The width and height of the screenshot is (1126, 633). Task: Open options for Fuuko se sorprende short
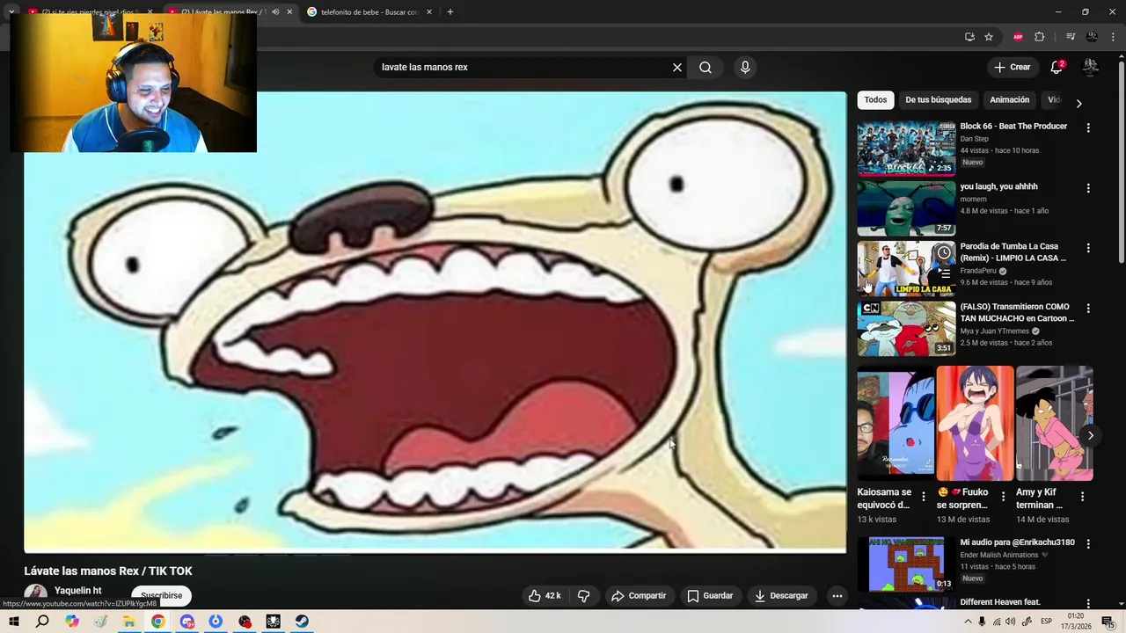tap(1003, 497)
